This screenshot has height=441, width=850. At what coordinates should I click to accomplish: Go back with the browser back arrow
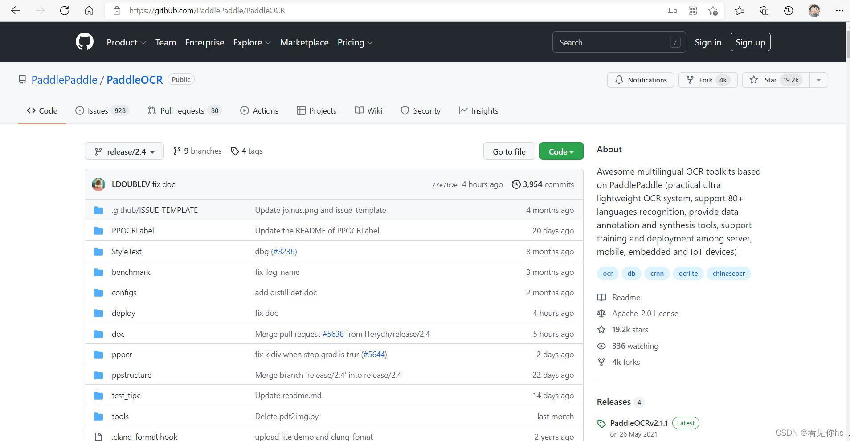[16, 11]
